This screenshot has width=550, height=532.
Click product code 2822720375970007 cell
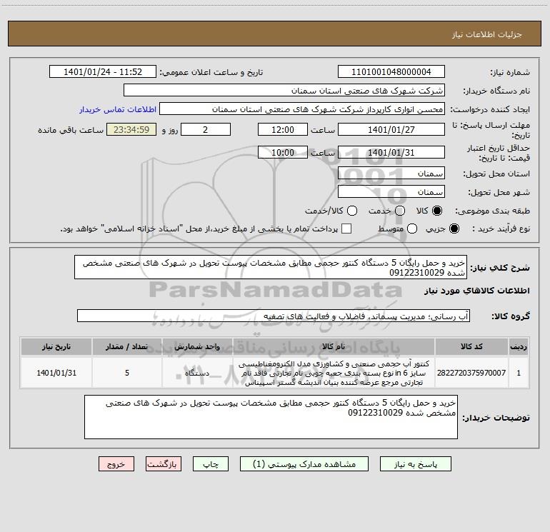click(x=471, y=373)
